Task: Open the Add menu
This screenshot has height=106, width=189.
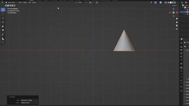Action: click(30, 3)
